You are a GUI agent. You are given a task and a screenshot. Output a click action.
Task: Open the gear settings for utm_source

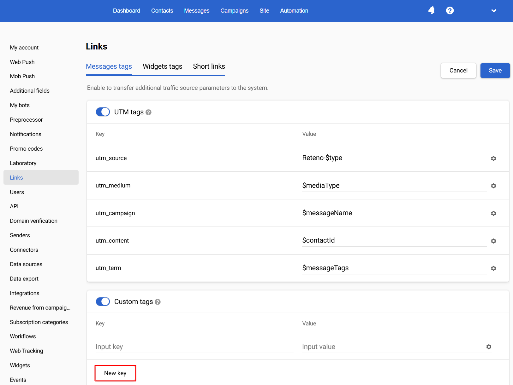point(493,158)
